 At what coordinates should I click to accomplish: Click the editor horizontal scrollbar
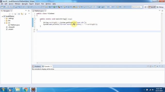[98, 63]
